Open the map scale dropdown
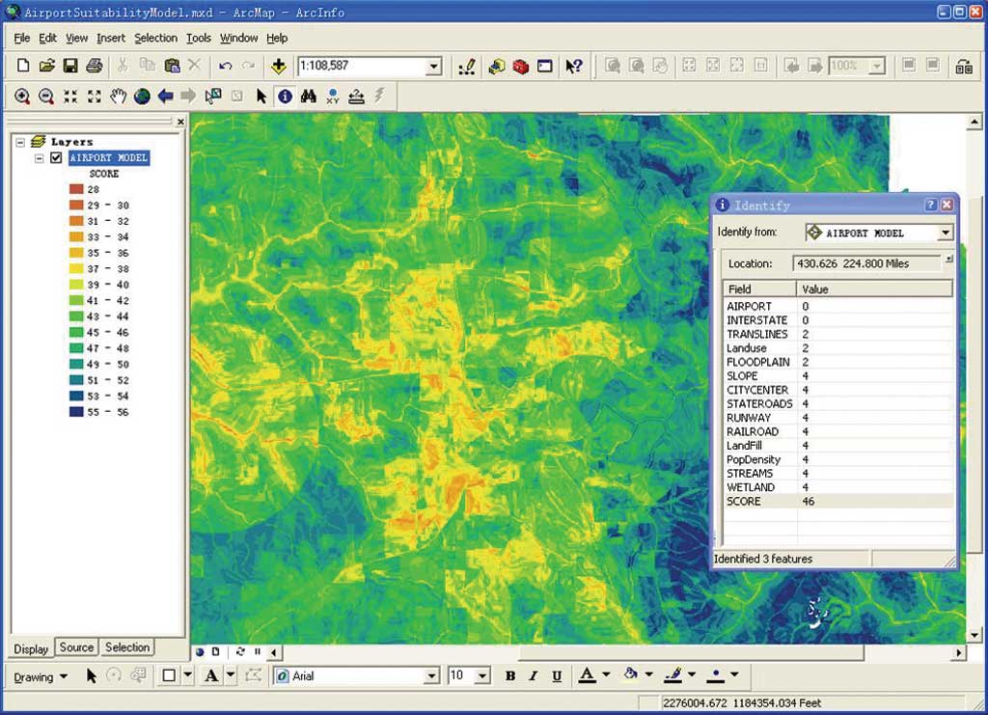The image size is (988, 715). pyautogui.click(x=433, y=67)
